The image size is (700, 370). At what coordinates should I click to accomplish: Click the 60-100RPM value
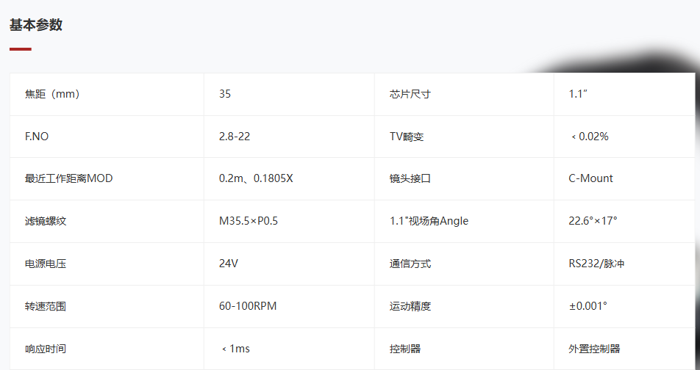pyautogui.click(x=248, y=306)
